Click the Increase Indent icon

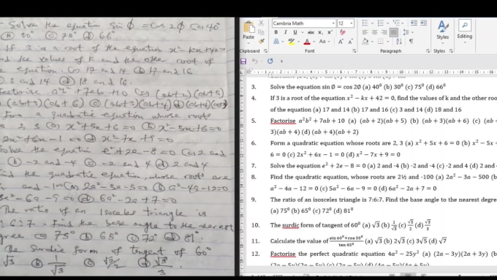pos(423,23)
